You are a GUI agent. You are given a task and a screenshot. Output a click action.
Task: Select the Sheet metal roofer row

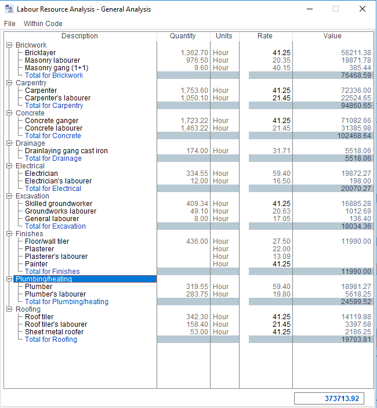click(54, 332)
